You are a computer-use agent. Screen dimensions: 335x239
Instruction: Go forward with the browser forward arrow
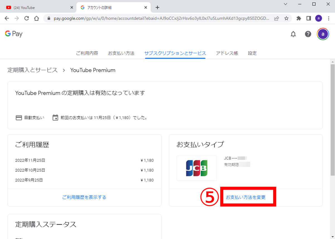pos(17,18)
